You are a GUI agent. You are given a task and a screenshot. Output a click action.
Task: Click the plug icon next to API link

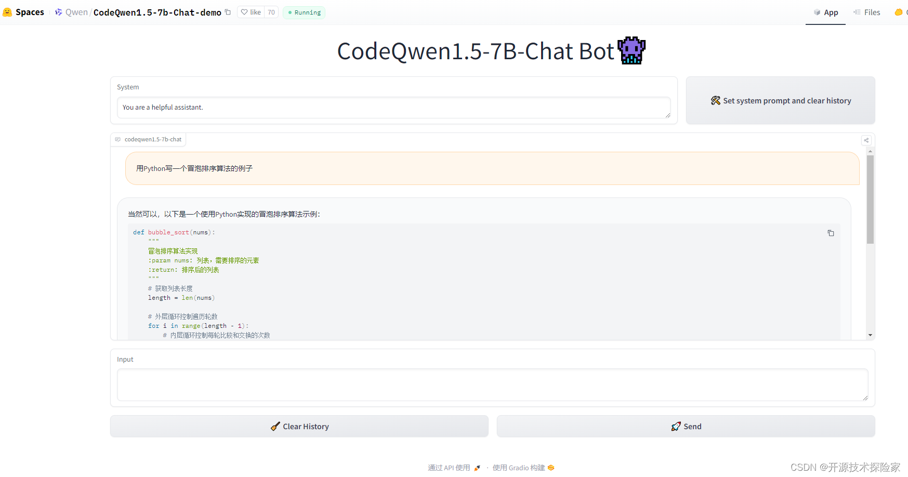coord(477,467)
